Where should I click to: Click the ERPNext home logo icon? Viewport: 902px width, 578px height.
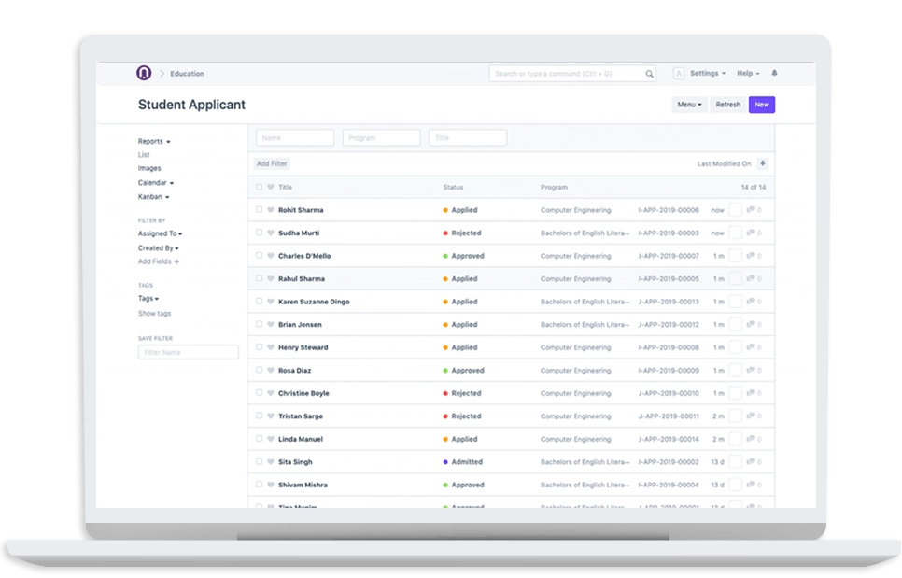(143, 73)
